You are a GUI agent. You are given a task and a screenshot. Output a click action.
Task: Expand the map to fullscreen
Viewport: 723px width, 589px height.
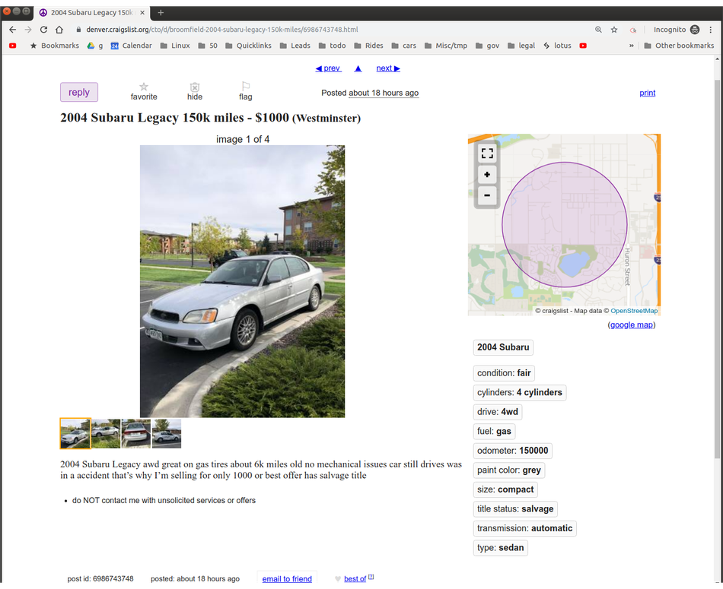(487, 154)
